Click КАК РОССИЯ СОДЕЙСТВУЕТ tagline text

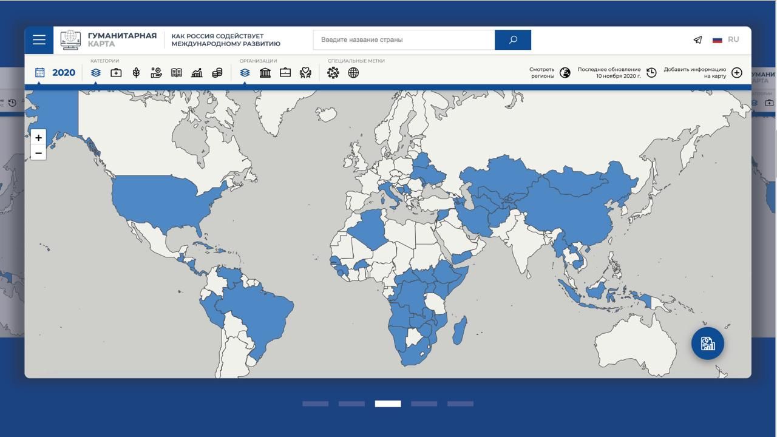coord(217,36)
